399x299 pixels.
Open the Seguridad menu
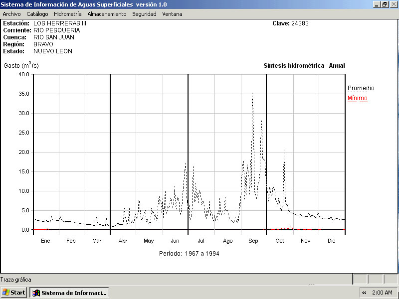144,14
